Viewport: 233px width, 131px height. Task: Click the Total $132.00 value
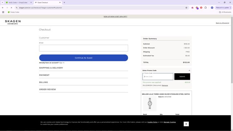point(186,63)
